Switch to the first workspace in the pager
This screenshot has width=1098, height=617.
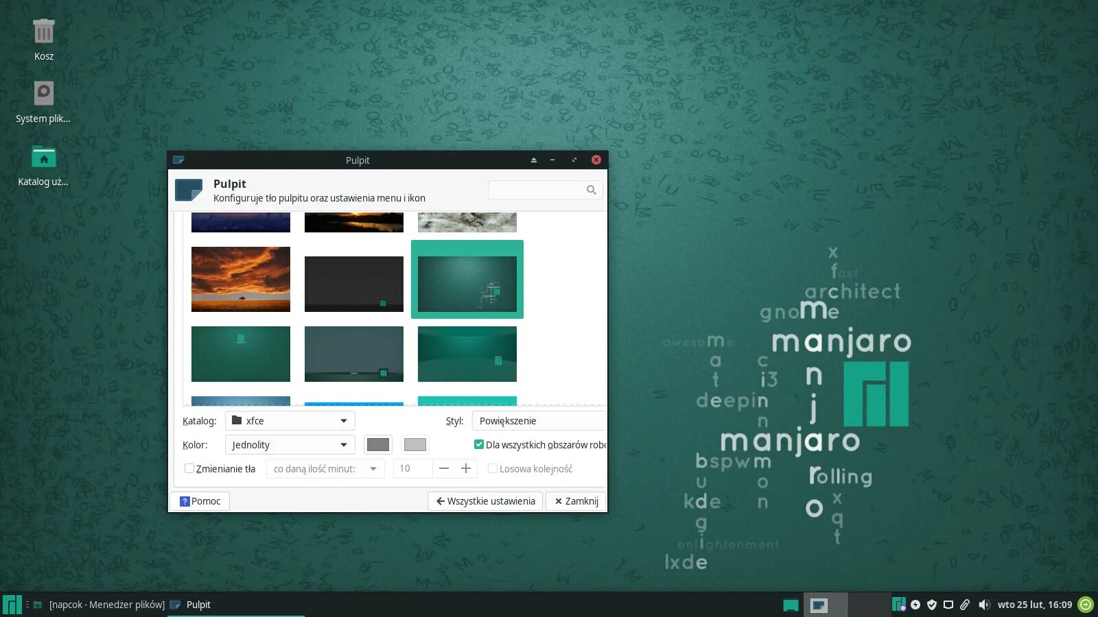coord(791,605)
